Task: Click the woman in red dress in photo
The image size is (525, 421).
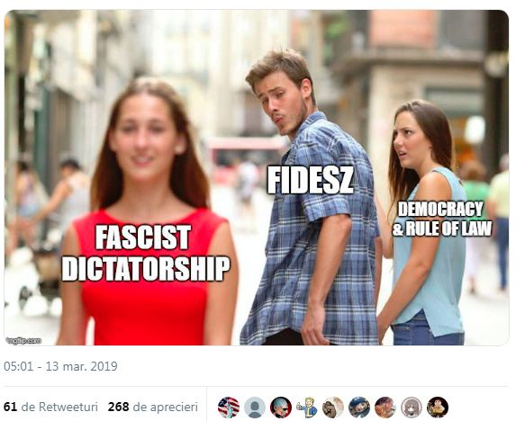Action: 149,214
